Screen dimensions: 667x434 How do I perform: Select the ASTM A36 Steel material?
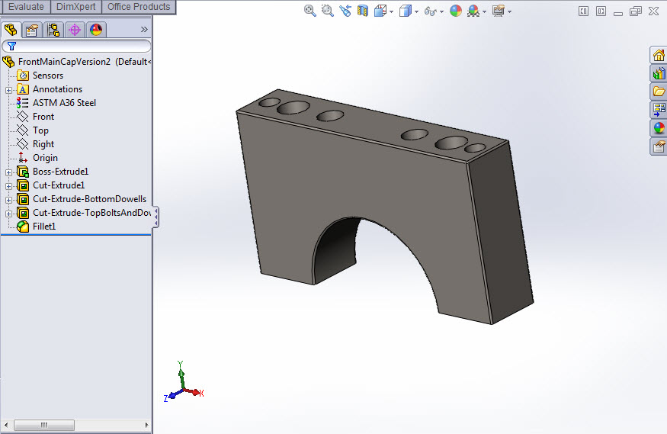click(x=64, y=103)
